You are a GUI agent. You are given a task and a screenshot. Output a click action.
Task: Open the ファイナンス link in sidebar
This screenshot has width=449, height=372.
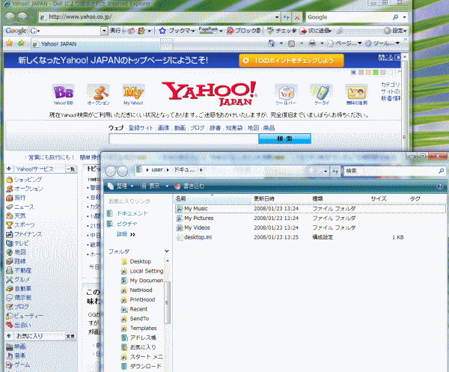pyautogui.click(x=28, y=234)
